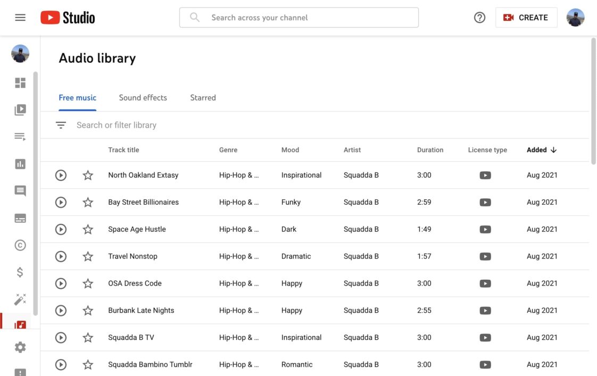Toggle the Added sort order arrow
The image size is (597, 376).
(x=553, y=149)
